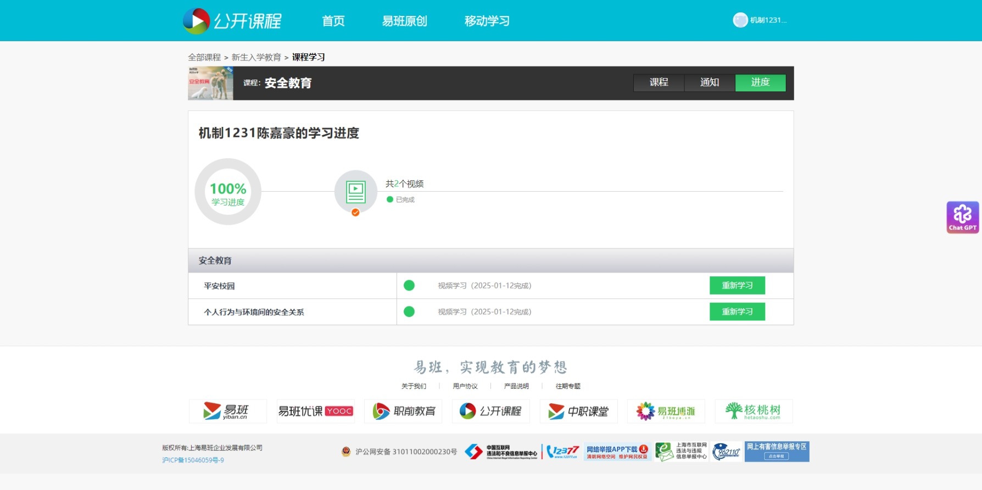Open the 核桃树 hetaoshu.com logo

(754, 411)
